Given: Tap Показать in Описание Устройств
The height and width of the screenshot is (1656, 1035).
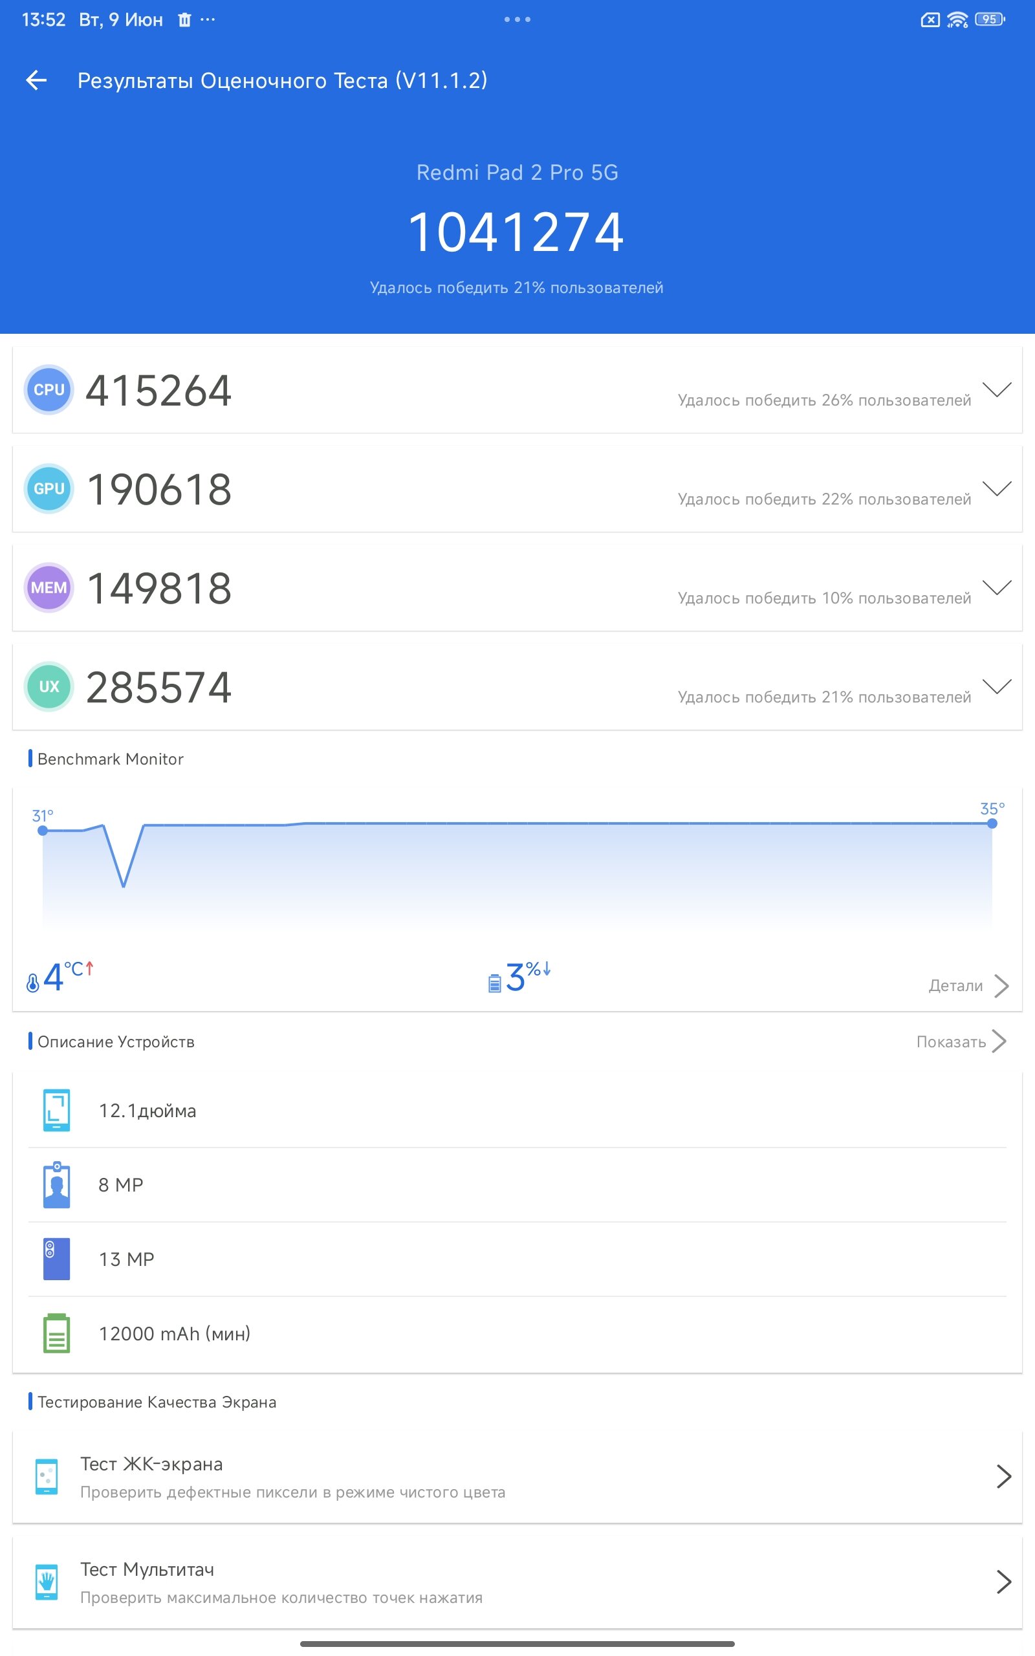Looking at the screenshot, I should 962,1041.
